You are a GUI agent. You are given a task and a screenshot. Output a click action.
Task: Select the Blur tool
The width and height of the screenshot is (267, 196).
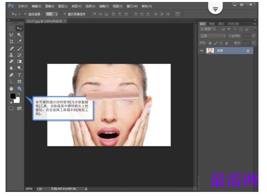point(12,68)
